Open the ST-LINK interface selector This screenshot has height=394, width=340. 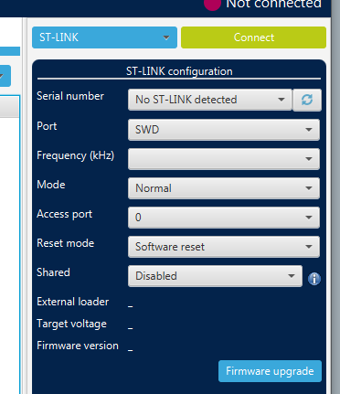click(x=104, y=37)
